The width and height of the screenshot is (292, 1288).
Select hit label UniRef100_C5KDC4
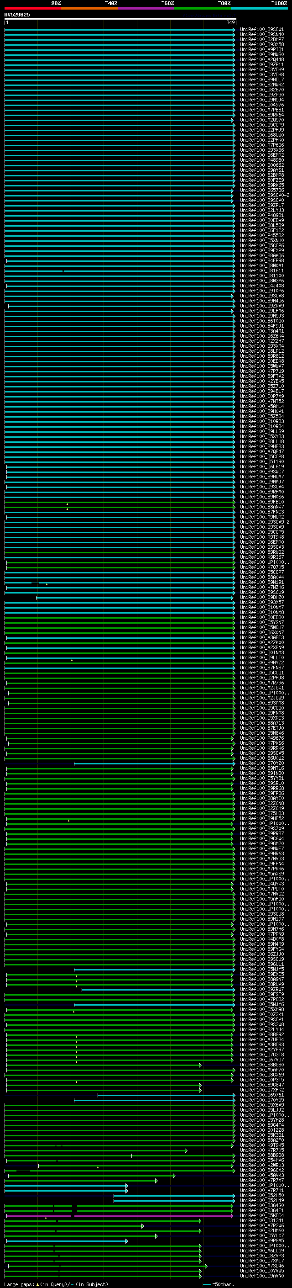[x=262, y=1215]
